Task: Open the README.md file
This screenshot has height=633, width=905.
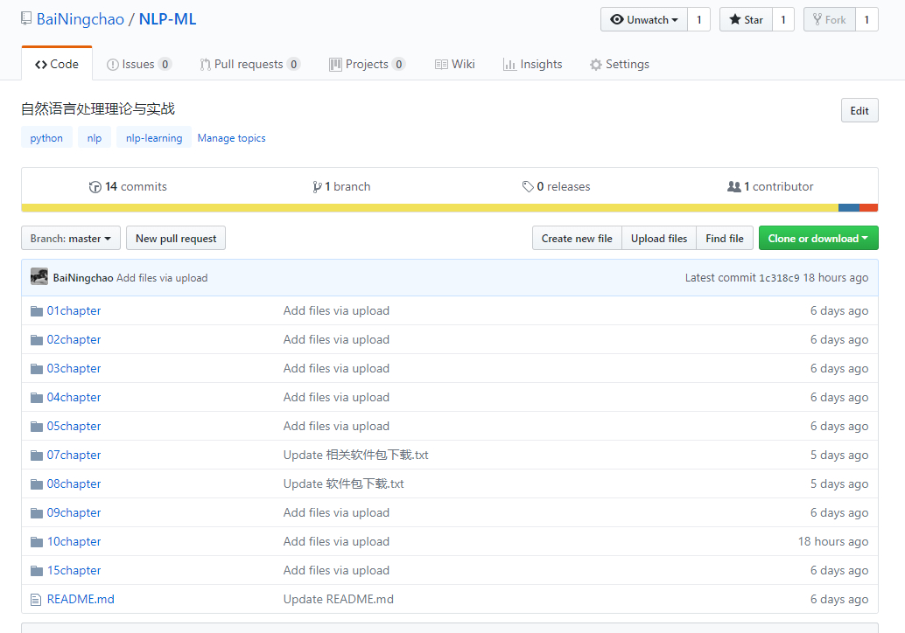Action: coord(81,599)
